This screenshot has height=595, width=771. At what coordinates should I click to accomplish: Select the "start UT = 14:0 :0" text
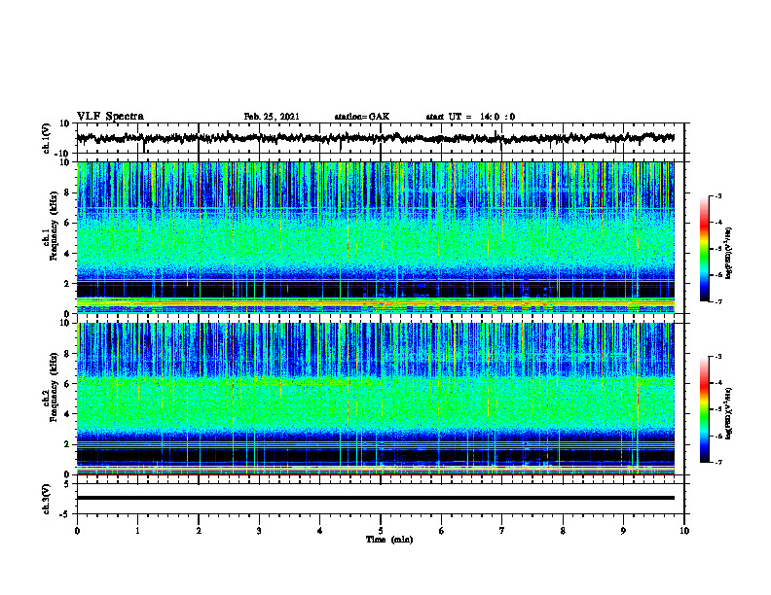click(470, 117)
